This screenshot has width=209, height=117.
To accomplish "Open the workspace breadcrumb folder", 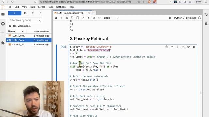I will (x=24, y=26).
